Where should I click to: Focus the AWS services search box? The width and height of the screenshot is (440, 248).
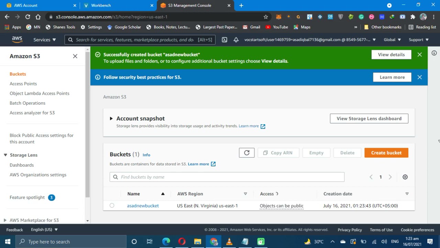(140, 40)
